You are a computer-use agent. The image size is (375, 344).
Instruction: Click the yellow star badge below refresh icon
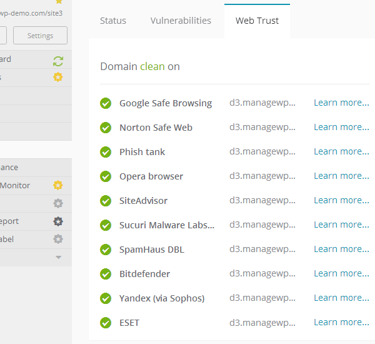coord(58,77)
